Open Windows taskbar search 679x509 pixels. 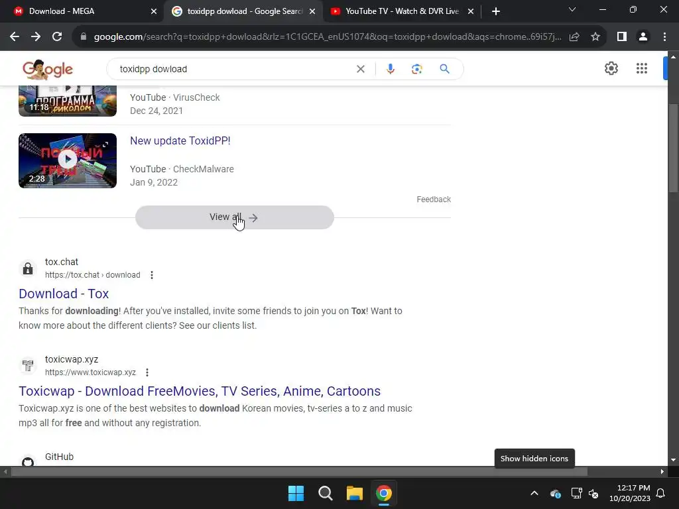325,493
